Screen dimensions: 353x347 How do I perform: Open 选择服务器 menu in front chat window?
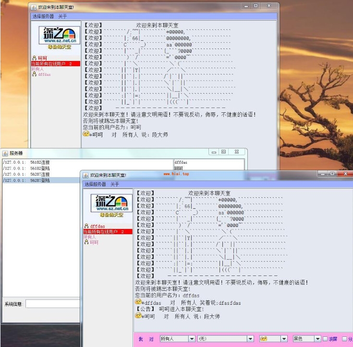point(95,184)
